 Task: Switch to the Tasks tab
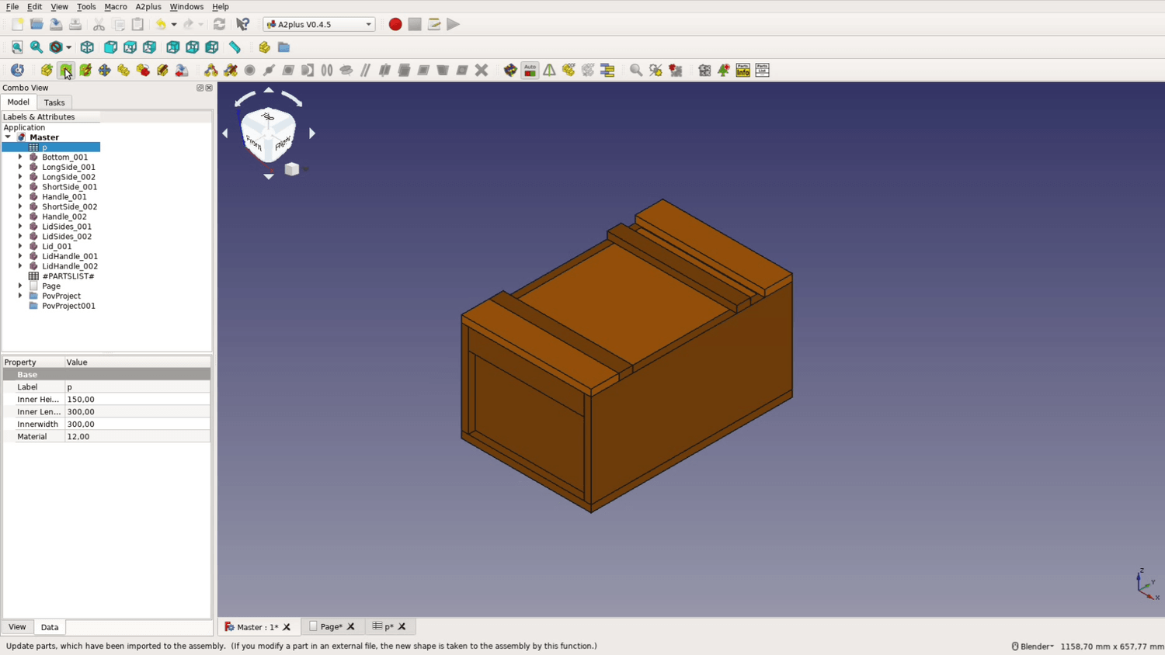point(54,102)
